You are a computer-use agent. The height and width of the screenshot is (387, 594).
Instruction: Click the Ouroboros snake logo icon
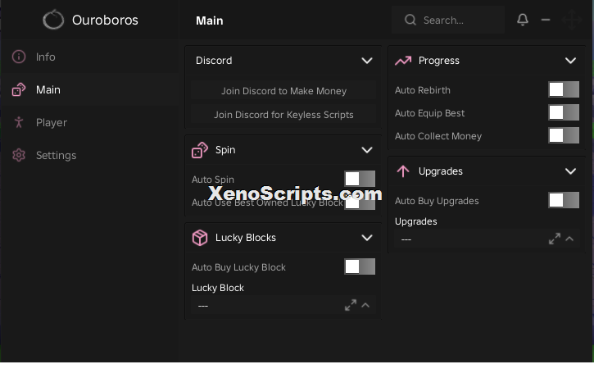[x=53, y=20]
